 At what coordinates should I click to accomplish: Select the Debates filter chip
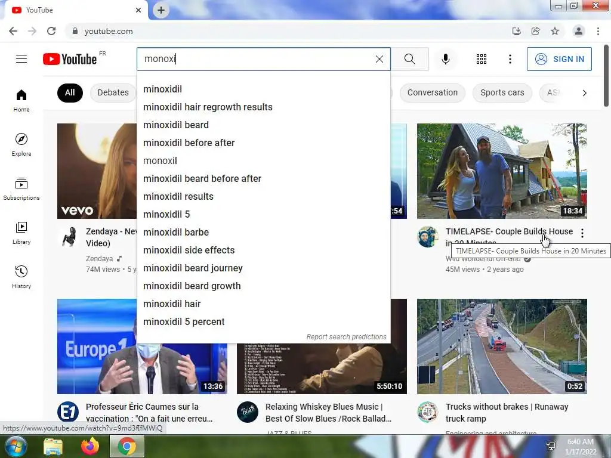(x=113, y=92)
